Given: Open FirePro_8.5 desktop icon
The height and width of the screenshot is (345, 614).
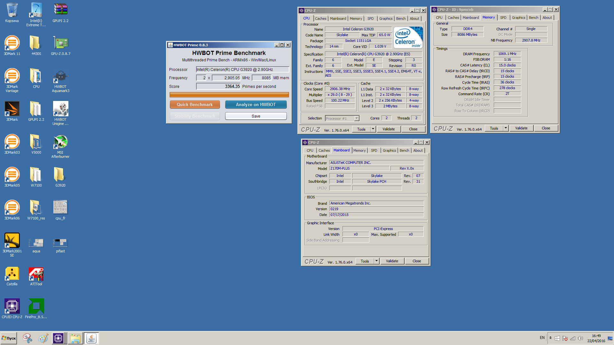Looking at the screenshot, I should point(36,309).
